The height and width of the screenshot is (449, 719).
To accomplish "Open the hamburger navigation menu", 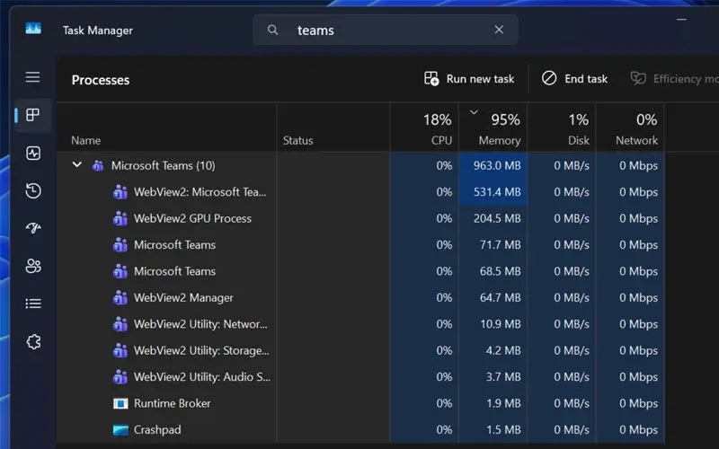I will 32,77.
